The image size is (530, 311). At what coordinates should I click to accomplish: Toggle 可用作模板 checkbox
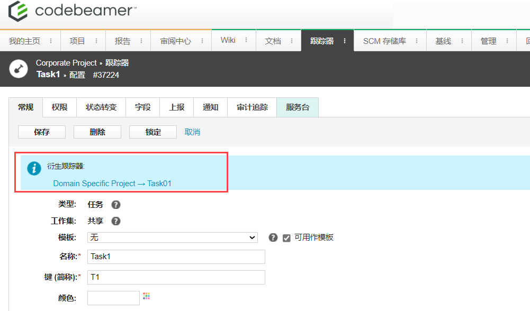pos(286,238)
